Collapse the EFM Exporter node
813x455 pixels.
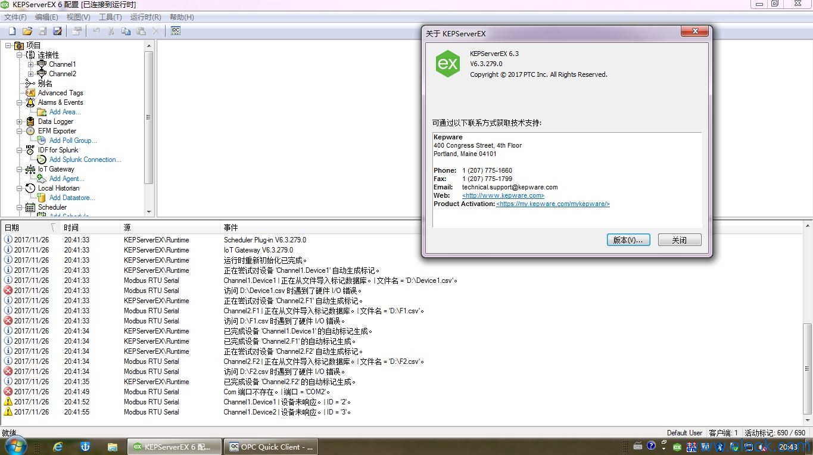[x=20, y=131]
